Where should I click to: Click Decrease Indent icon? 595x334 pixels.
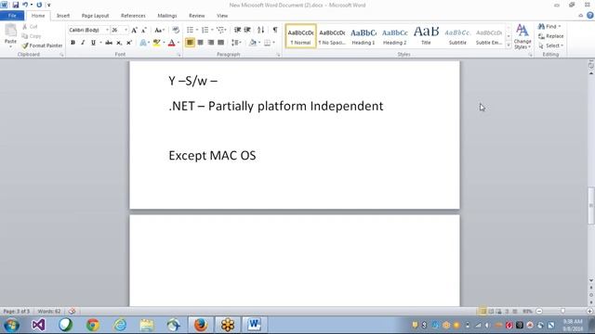237,30
